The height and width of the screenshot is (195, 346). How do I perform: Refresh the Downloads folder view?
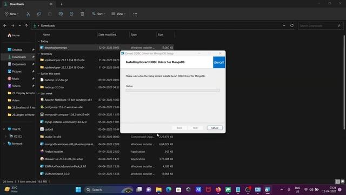coord(292,25)
